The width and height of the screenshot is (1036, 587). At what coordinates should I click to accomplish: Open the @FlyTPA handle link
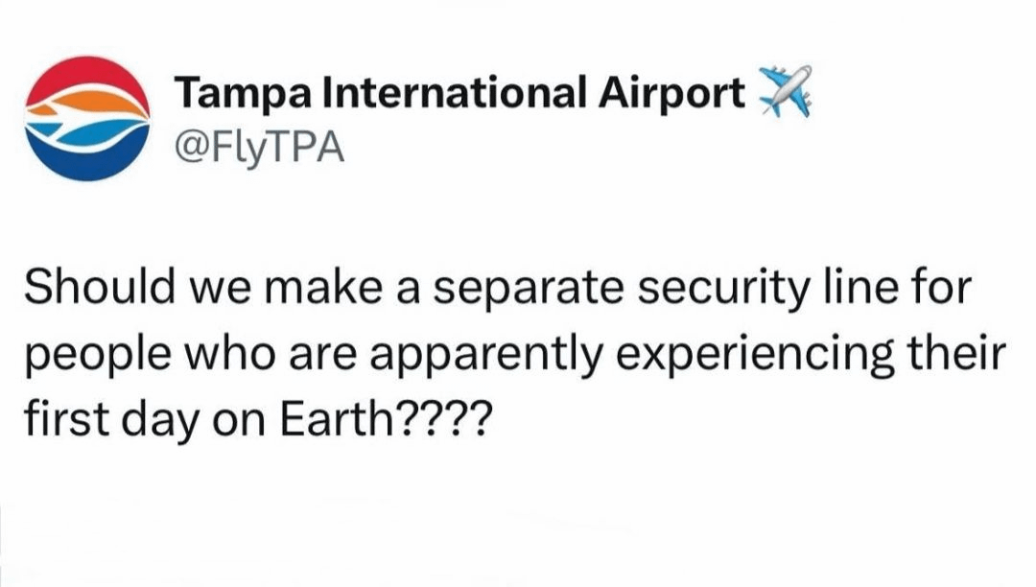tap(259, 149)
